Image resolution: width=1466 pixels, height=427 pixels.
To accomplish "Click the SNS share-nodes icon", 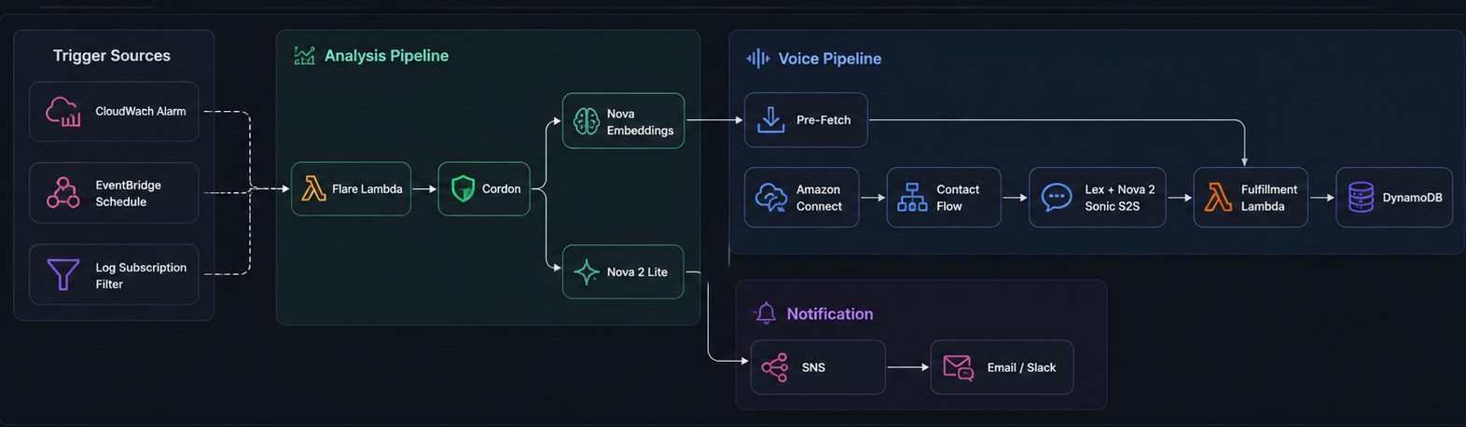I will (x=775, y=367).
